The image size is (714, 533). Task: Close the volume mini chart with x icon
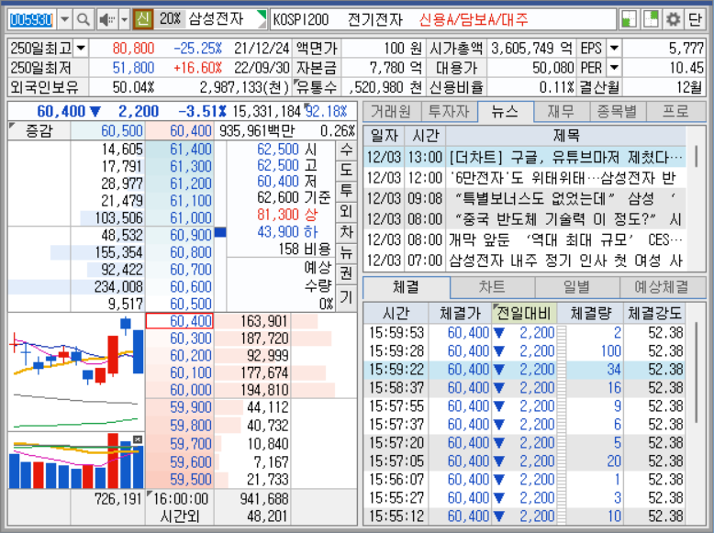138,439
